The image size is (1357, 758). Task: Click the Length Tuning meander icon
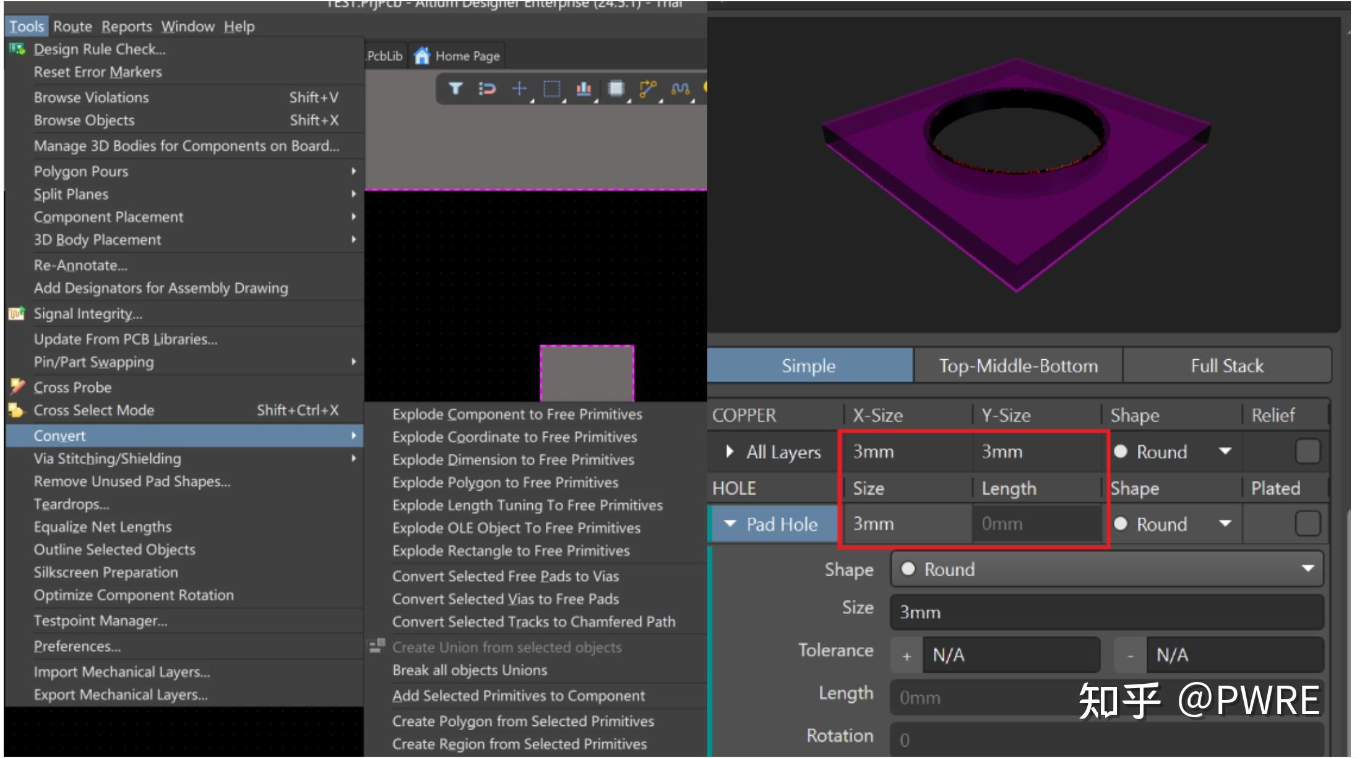680,89
